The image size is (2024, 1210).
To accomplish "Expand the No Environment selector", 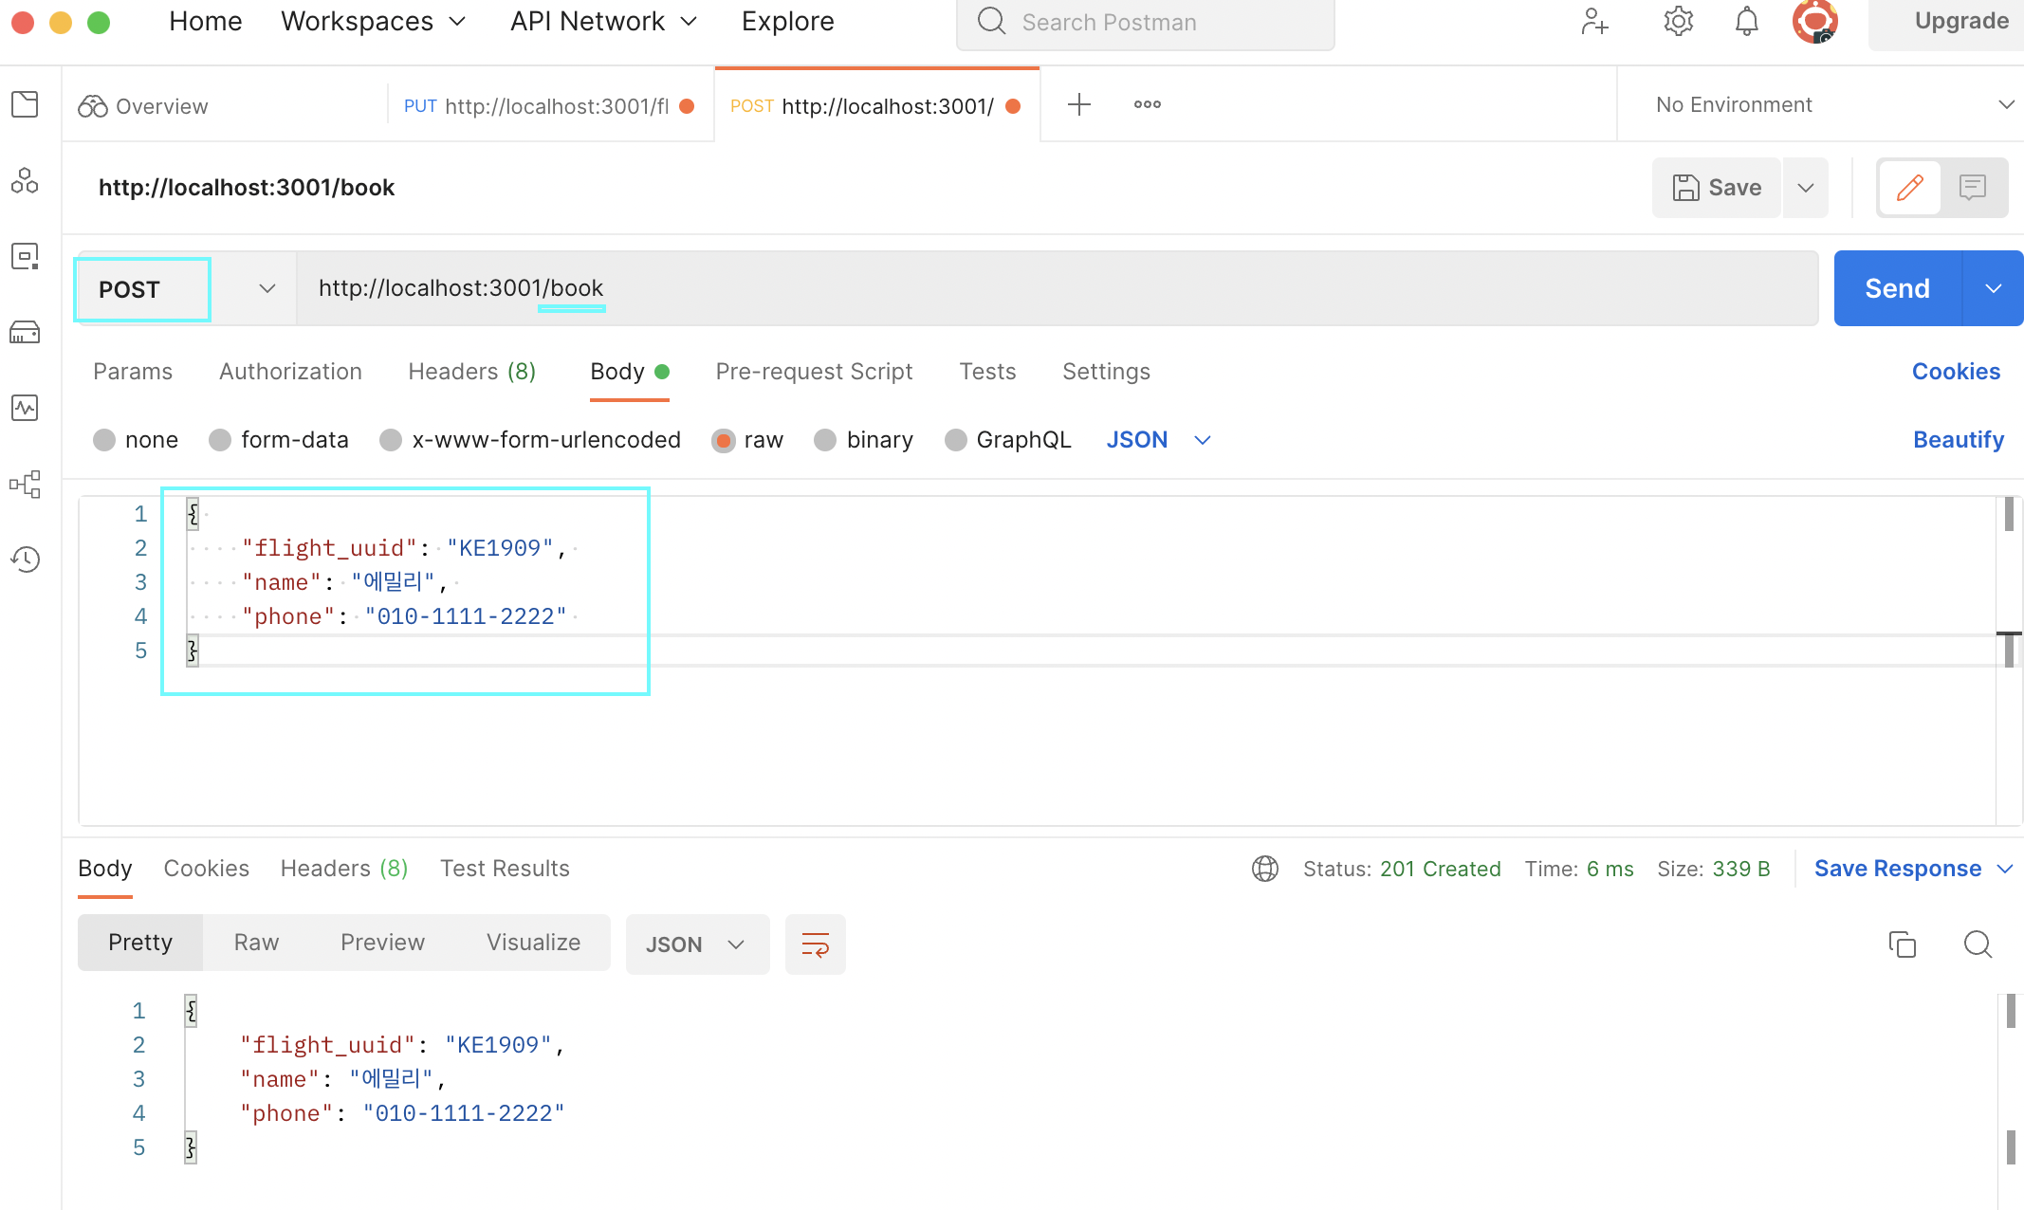I will point(1831,104).
